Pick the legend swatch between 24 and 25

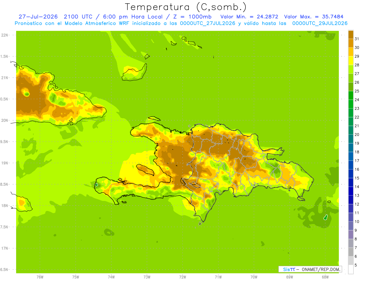(x=351, y=95)
